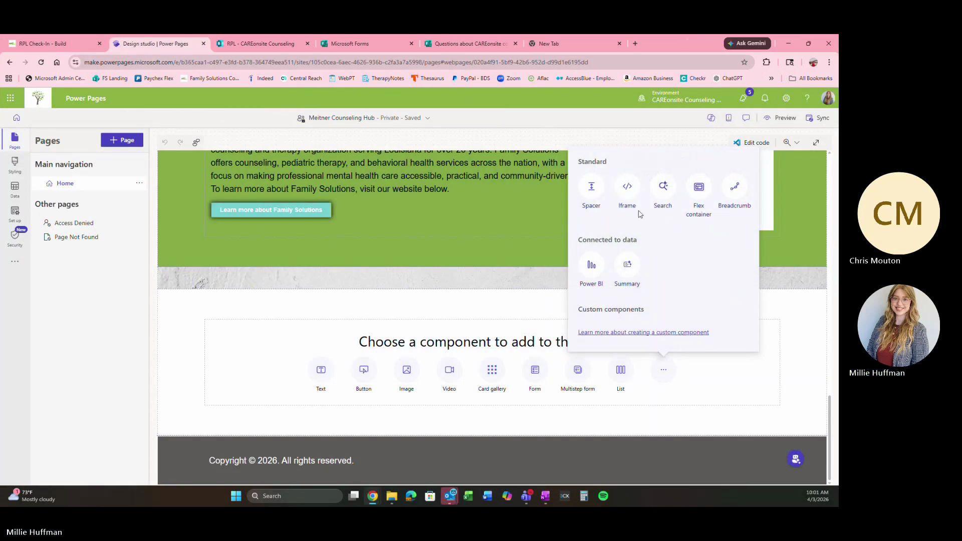The height and width of the screenshot is (541, 962).
Task: Add a Button component
Action: (364, 376)
